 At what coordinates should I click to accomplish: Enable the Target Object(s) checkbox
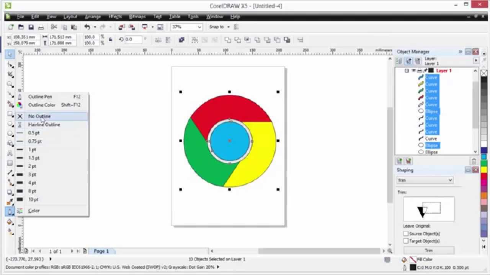click(406, 241)
